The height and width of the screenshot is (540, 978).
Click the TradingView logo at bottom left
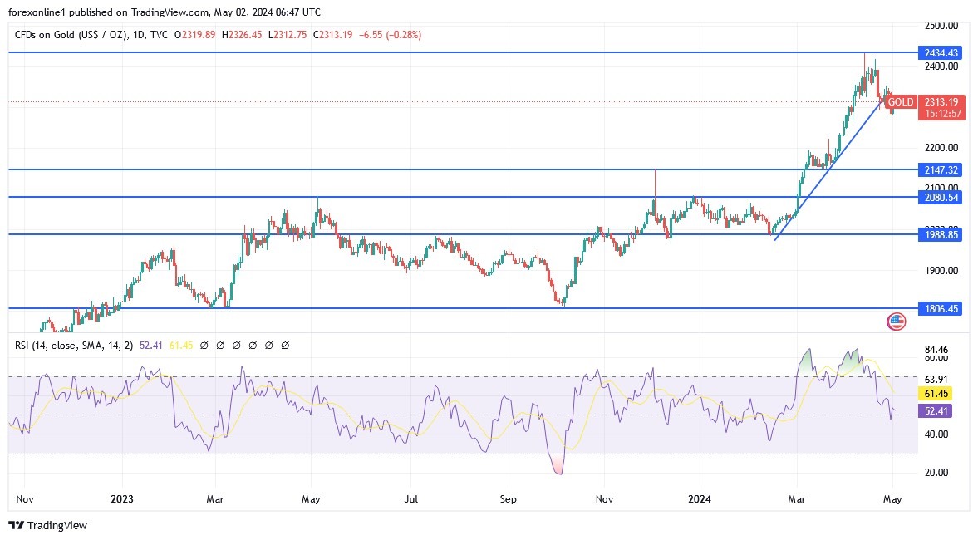(x=47, y=525)
